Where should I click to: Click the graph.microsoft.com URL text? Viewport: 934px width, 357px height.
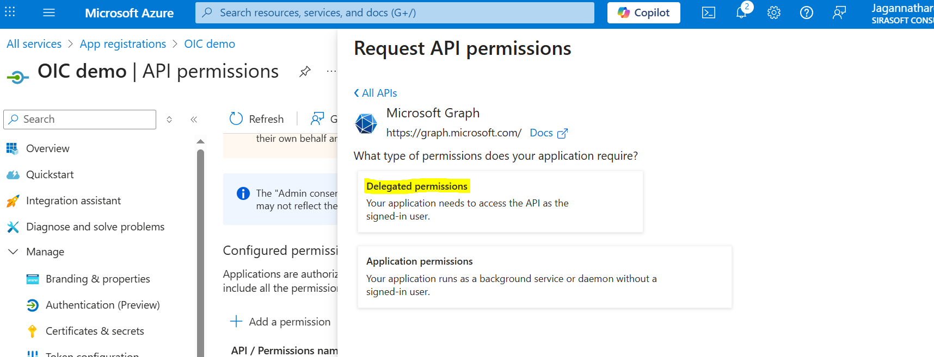(x=454, y=133)
